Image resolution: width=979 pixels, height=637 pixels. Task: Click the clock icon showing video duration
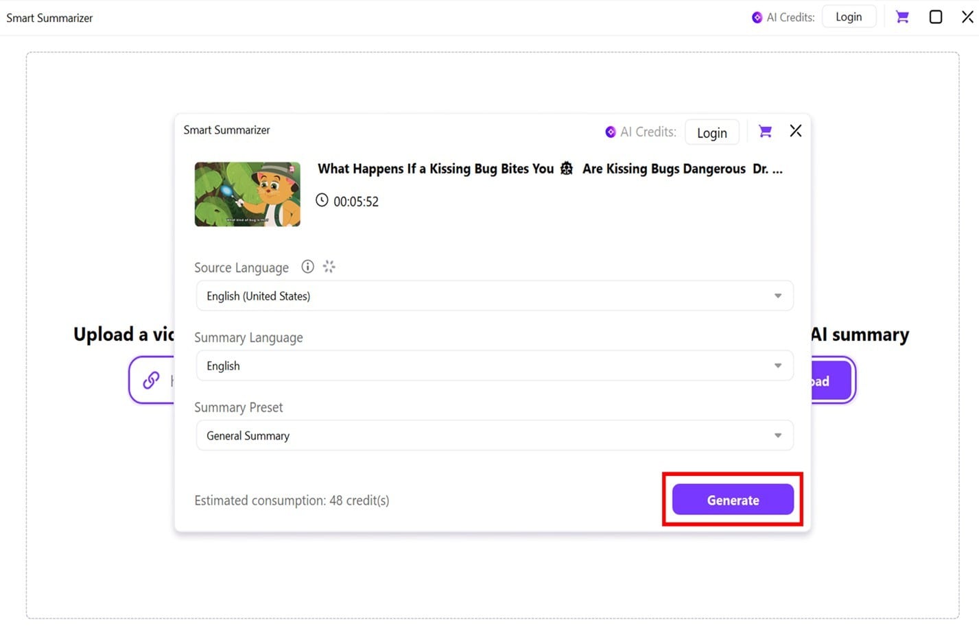coord(322,200)
